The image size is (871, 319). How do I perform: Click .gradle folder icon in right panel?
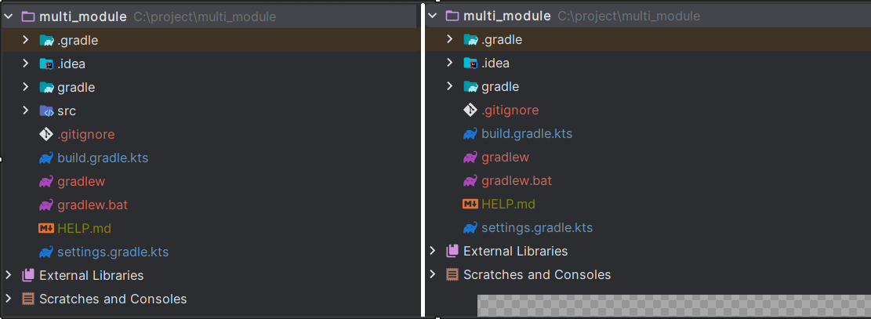pos(471,40)
